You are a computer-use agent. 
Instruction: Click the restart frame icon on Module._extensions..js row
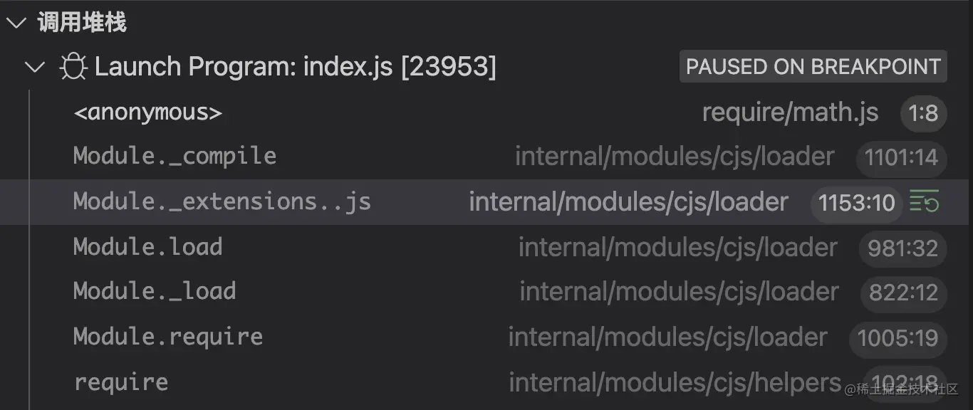click(x=925, y=203)
